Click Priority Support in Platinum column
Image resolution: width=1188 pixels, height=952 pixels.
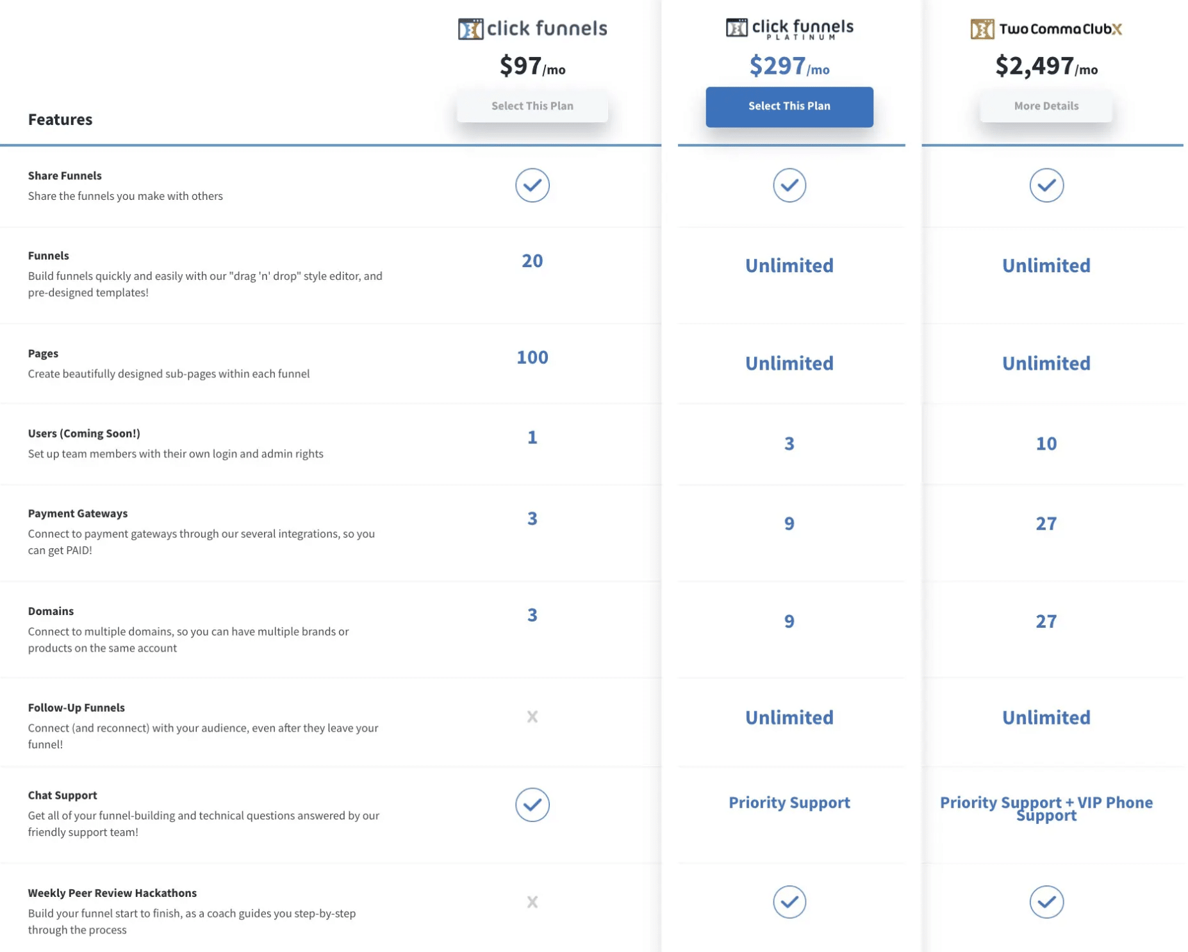(789, 803)
